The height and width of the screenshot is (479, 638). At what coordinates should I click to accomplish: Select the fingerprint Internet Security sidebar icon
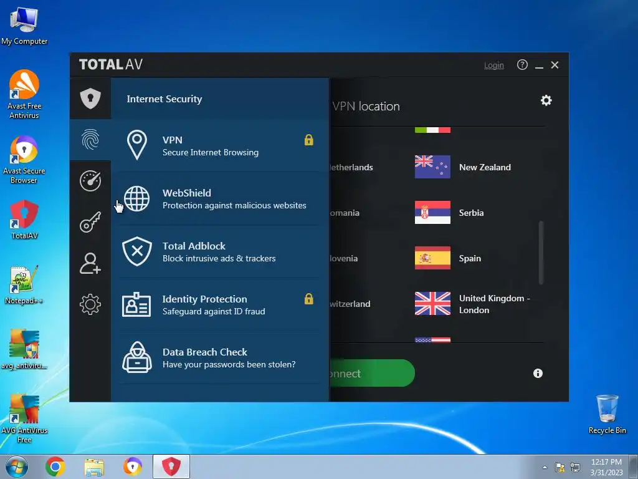[90, 140]
